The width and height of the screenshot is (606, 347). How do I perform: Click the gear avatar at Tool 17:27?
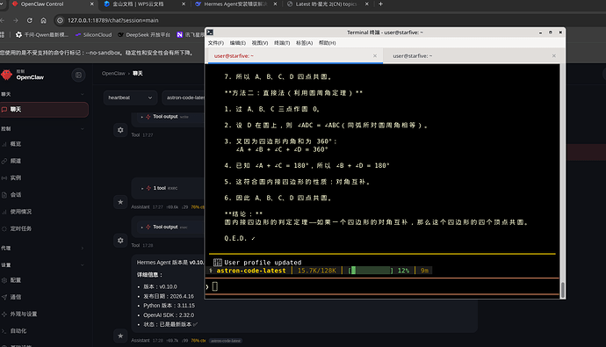click(x=120, y=130)
